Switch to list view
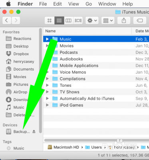 pos(59,20)
